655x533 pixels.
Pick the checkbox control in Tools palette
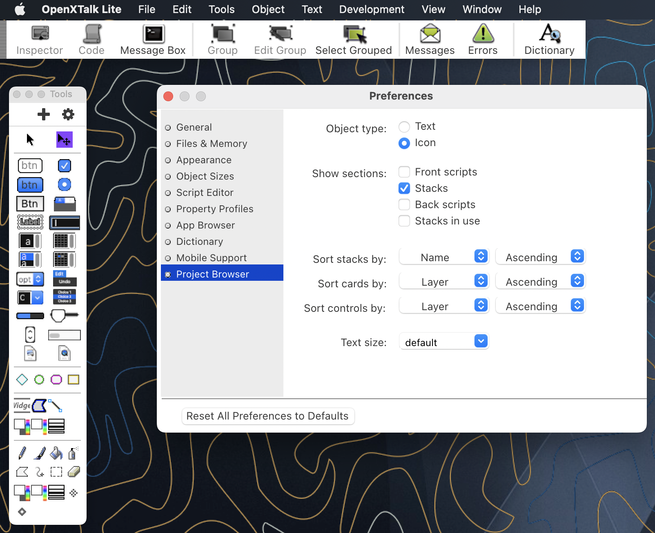65,166
